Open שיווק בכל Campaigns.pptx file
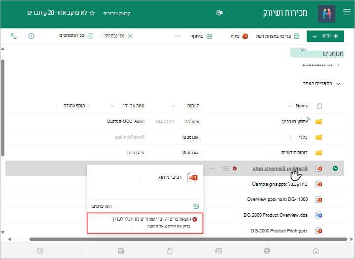 point(280,184)
